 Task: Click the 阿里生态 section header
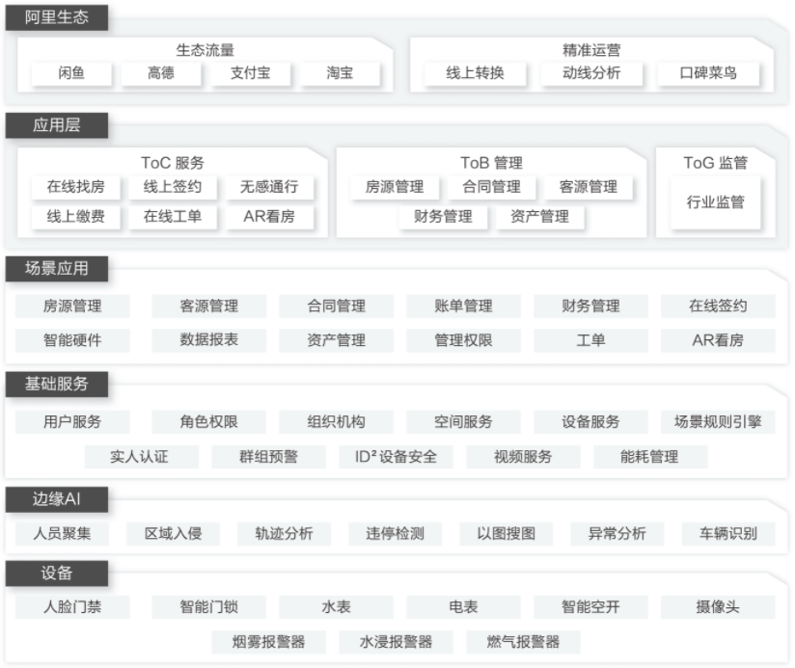(x=57, y=17)
